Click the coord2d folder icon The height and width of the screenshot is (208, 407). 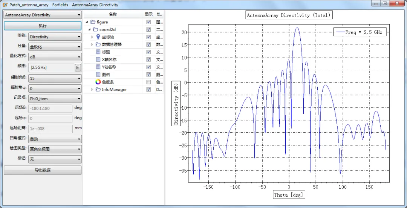click(x=95, y=30)
